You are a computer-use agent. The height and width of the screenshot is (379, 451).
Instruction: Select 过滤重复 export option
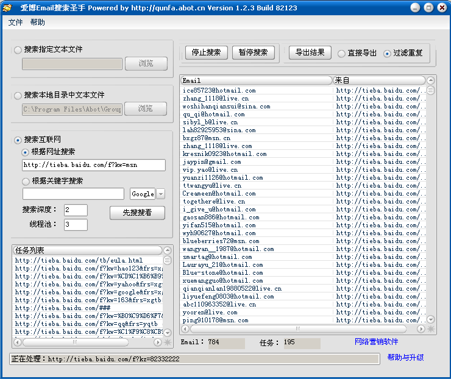(x=387, y=54)
